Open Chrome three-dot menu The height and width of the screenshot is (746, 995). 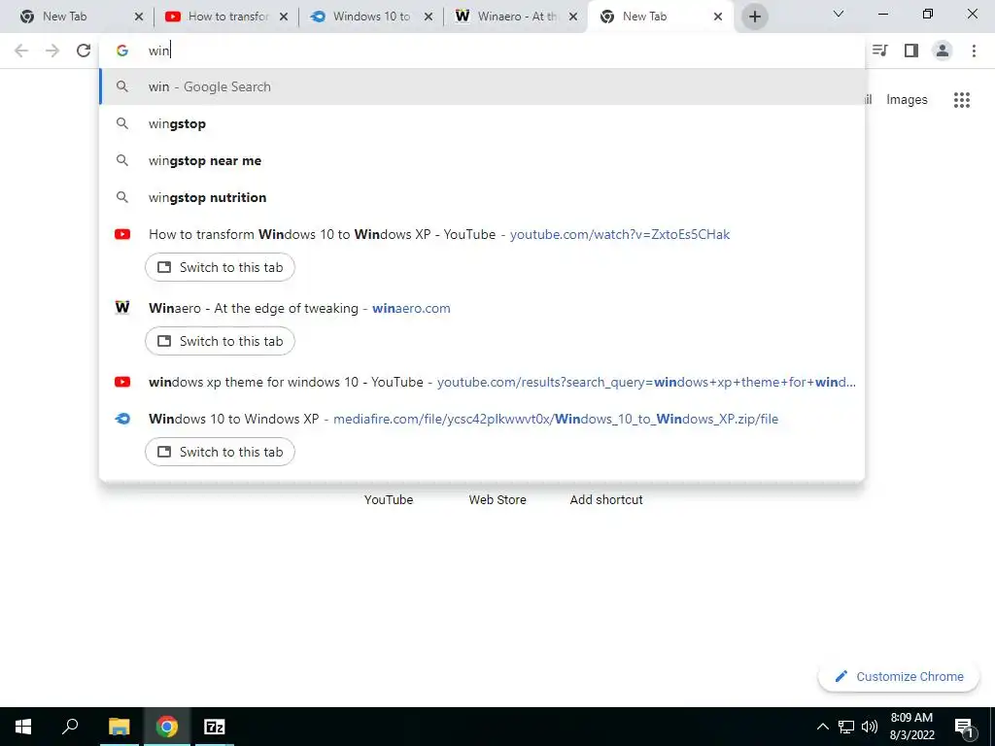pyautogui.click(x=974, y=51)
